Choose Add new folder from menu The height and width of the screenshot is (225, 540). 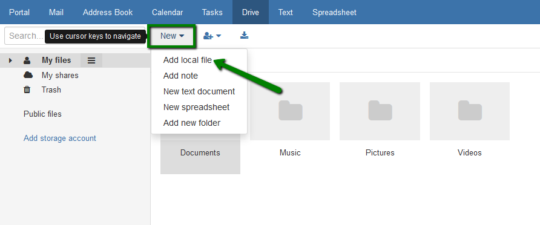(192, 123)
